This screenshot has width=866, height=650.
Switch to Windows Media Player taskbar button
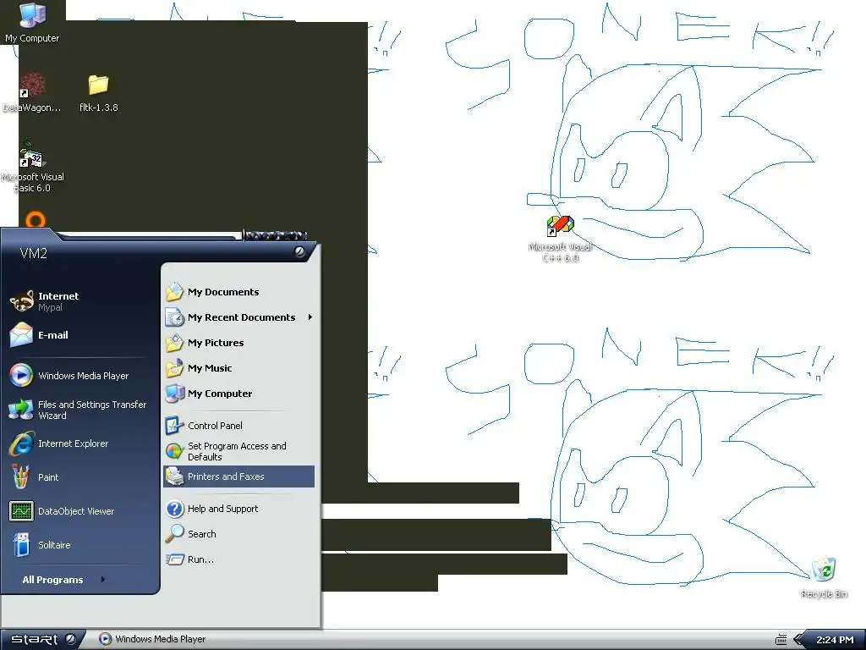[152, 639]
